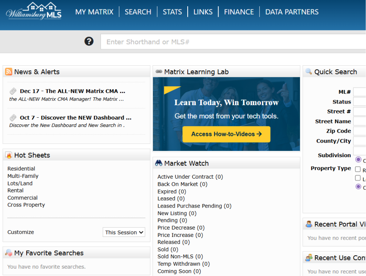Click the paperclip icon beside Dec 17 news
Screen dimensions: 366x276
pyautogui.click(x=13, y=91)
